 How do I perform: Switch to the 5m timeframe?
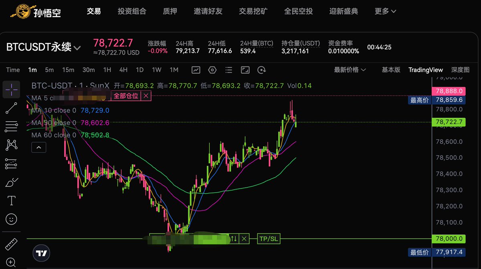(49, 70)
